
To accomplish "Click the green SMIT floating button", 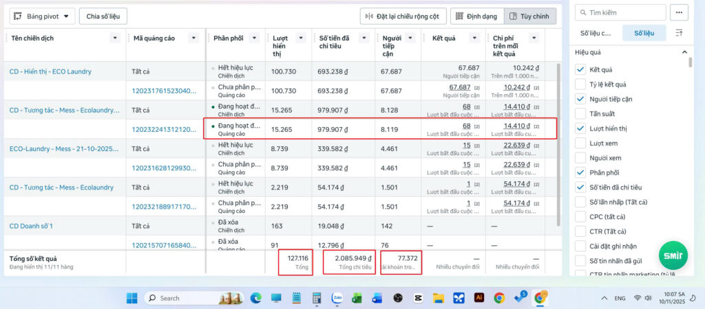I will pos(673,255).
